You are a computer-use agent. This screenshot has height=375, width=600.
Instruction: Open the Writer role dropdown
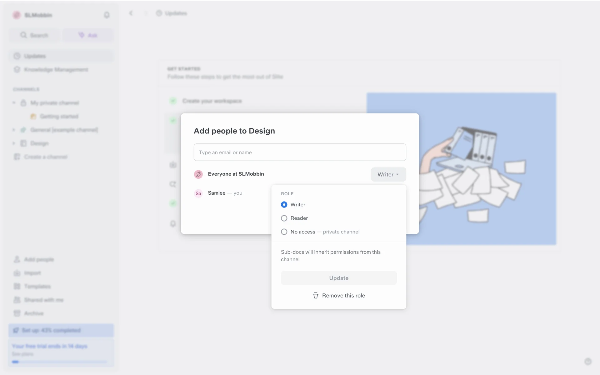coord(388,174)
